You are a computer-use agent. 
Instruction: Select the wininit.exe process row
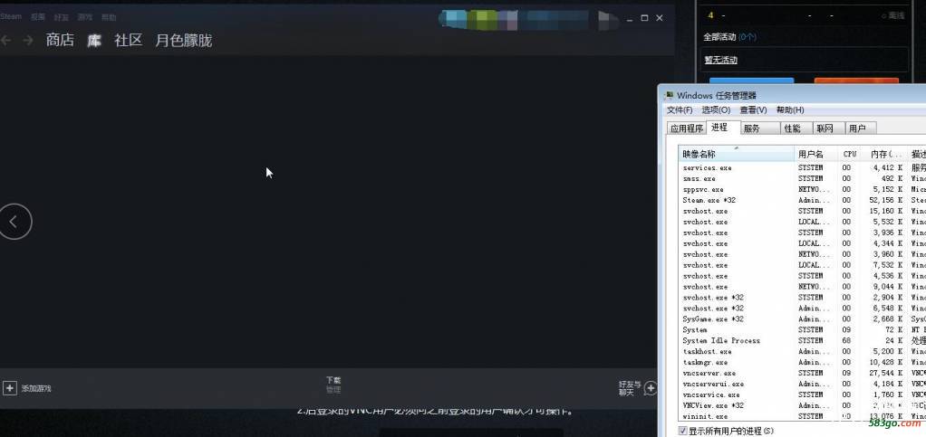tap(802, 416)
